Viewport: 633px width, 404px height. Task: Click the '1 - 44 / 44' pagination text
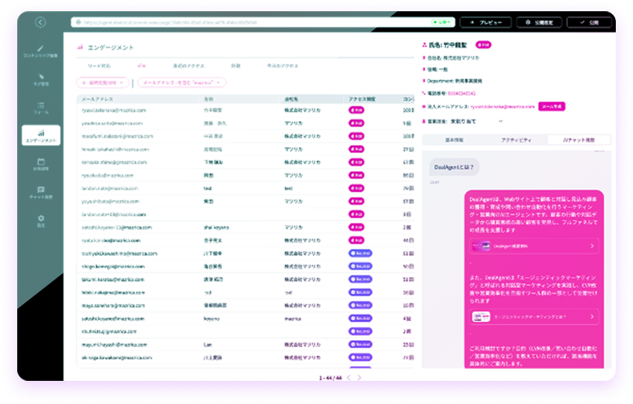click(x=330, y=378)
